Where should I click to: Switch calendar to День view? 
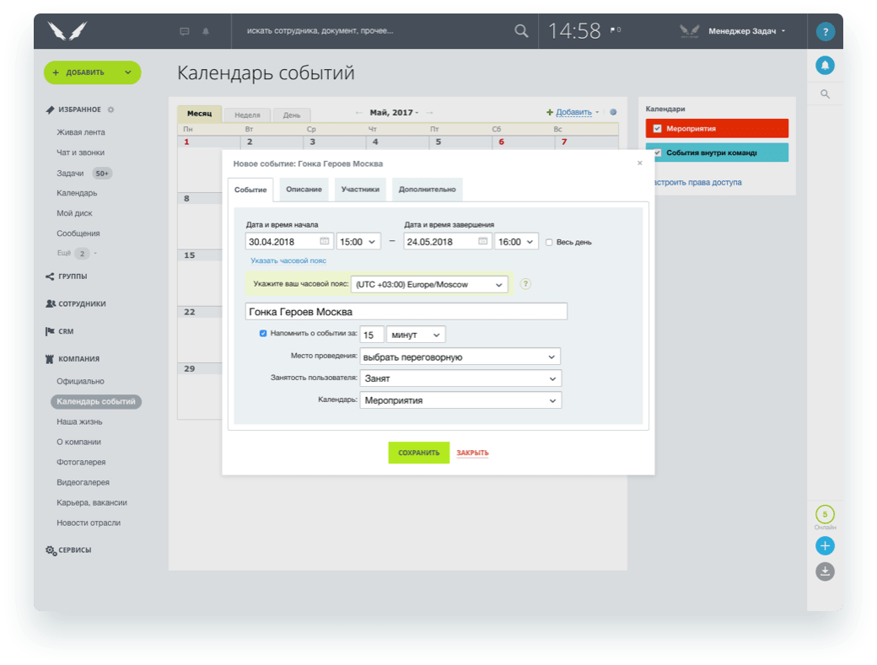coord(292,115)
